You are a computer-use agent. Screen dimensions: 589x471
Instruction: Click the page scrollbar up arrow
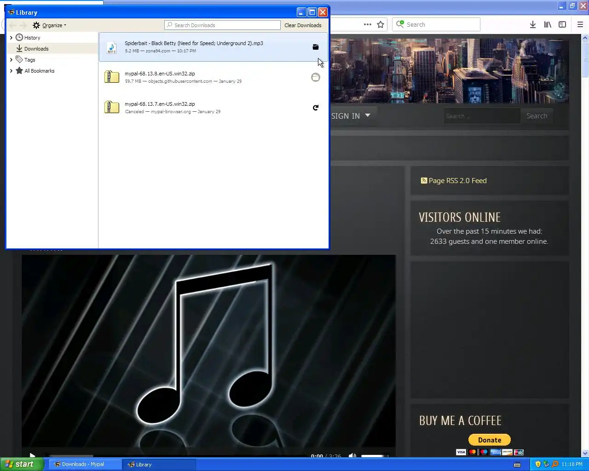tap(585, 38)
